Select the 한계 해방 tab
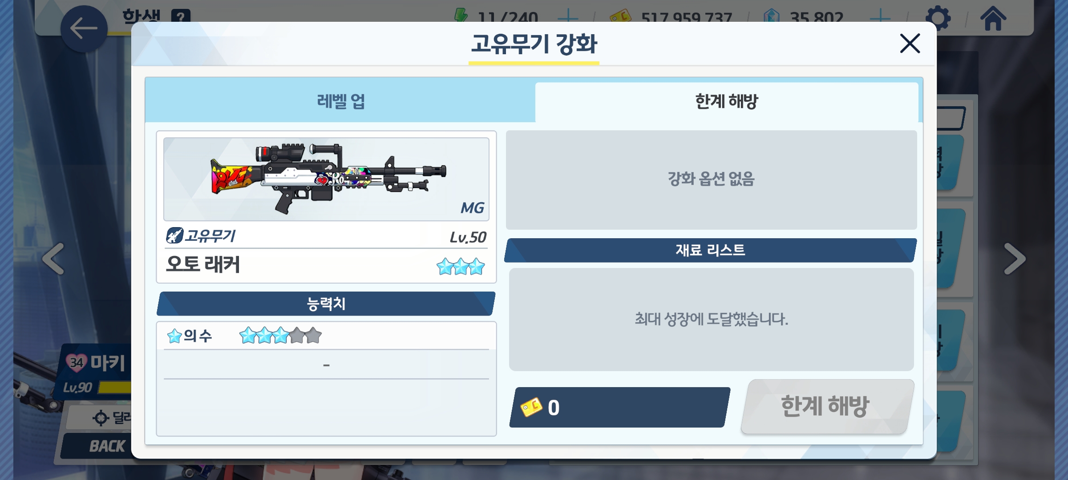Image resolution: width=1068 pixels, height=480 pixels. [x=727, y=102]
